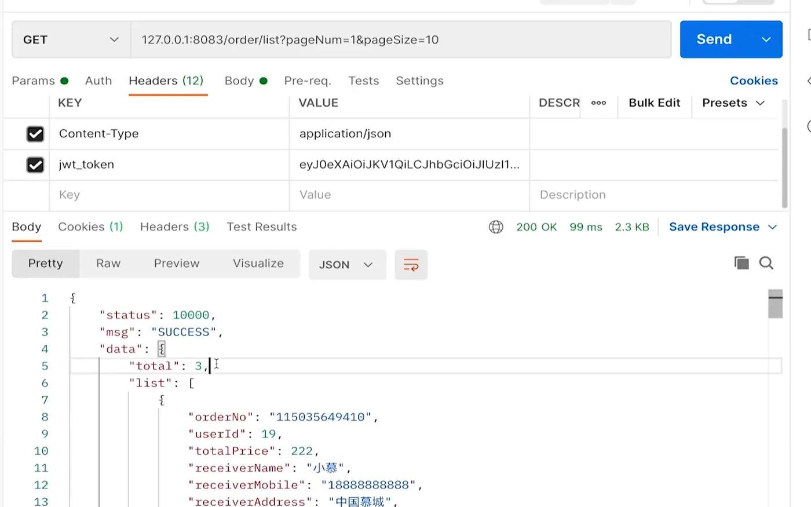The image size is (811, 507).
Task: Click the request URL field
Action: 401,39
